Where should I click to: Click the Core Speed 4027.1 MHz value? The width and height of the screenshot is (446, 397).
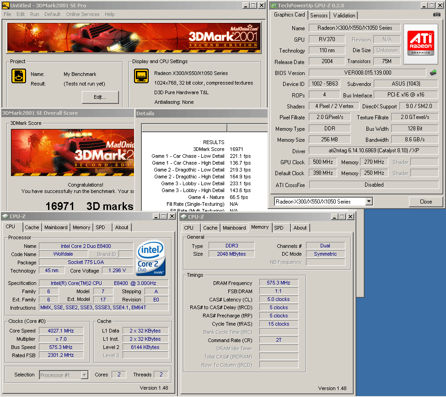pyautogui.click(x=61, y=331)
